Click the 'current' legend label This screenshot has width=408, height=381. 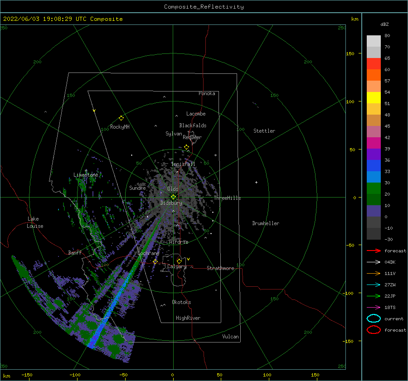(x=394, y=318)
